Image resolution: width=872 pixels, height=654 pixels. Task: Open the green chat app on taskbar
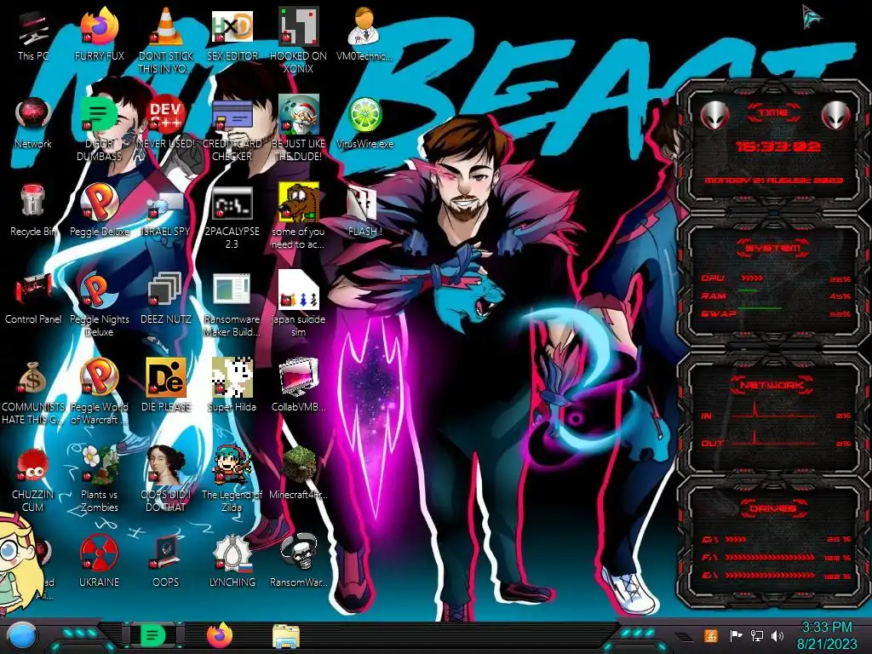(152, 635)
